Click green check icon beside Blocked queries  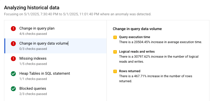click(x=13, y=89)
